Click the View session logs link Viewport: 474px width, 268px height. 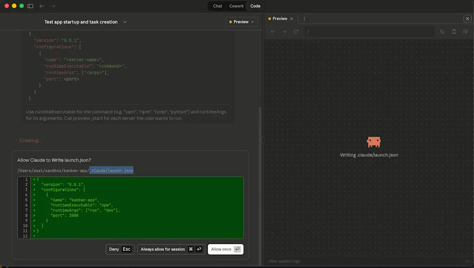(284, 262)
